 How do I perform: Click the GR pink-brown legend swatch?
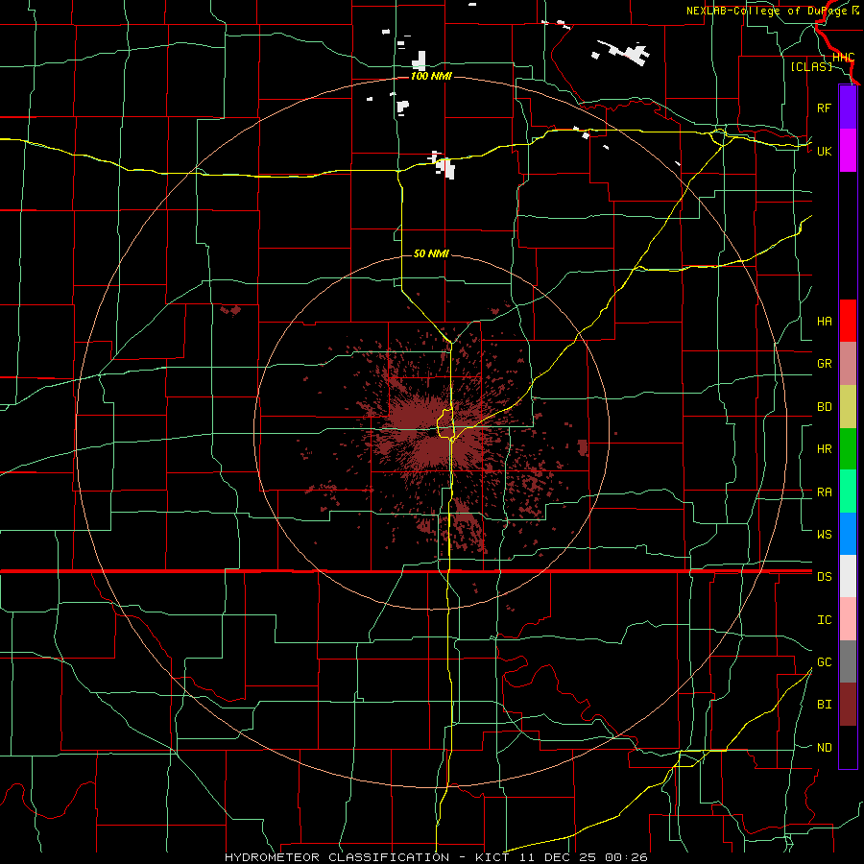pos(848,363)
